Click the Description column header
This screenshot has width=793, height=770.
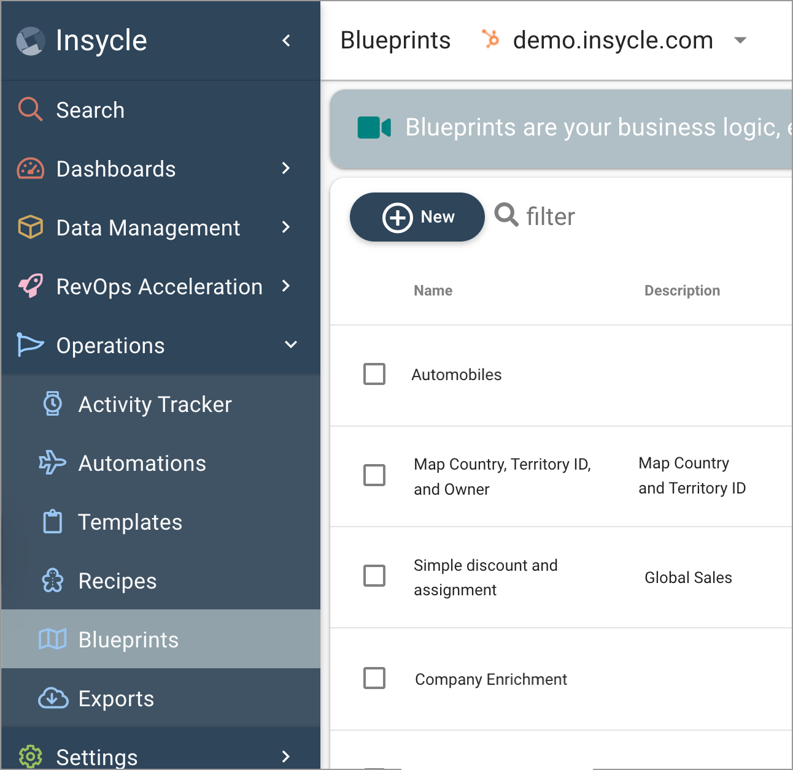[682, 291]
